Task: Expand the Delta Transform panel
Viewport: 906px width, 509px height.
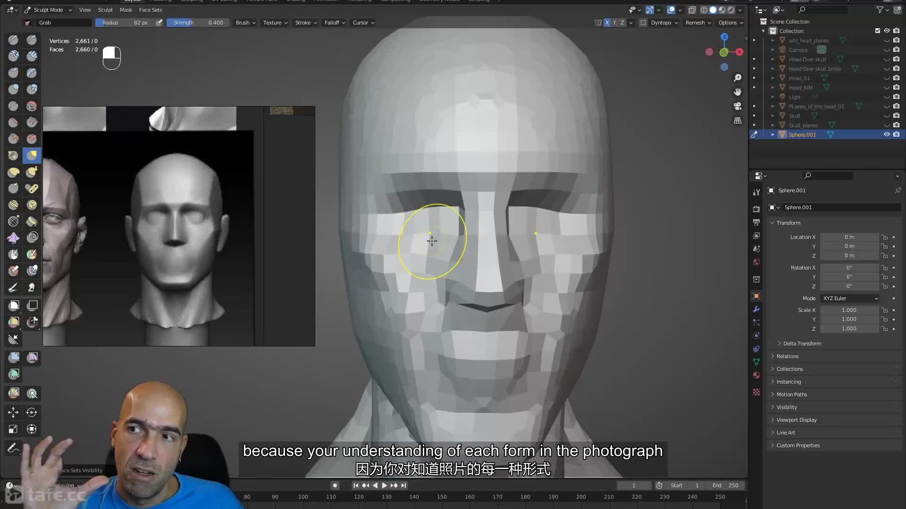Action: pos(802,344)
